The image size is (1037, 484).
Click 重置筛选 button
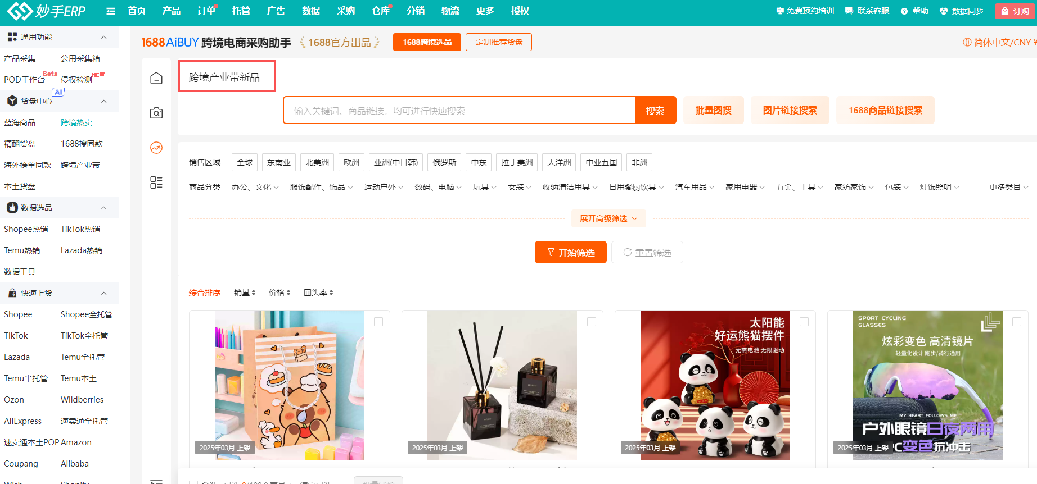647,253
